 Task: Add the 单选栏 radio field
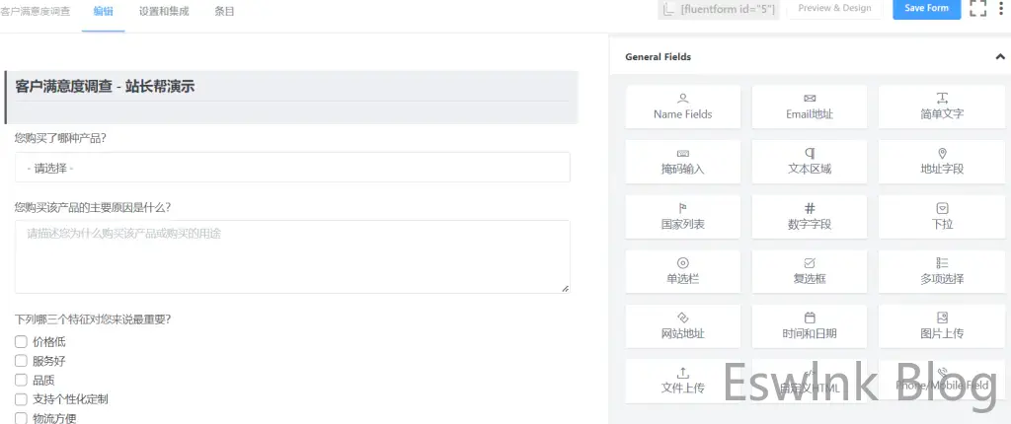tap(682, 271)
